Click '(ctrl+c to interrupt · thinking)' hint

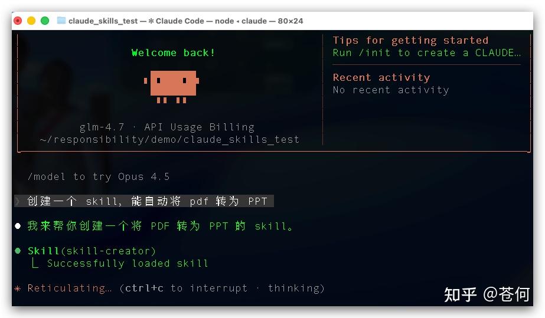click(222, 289)
